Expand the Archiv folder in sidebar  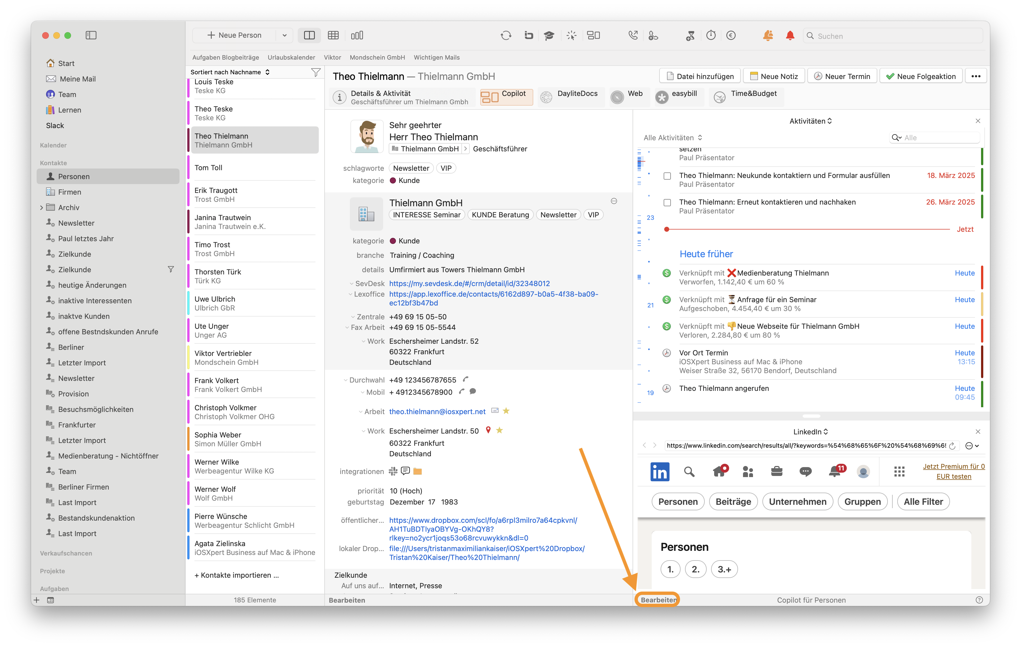point(41,208)
